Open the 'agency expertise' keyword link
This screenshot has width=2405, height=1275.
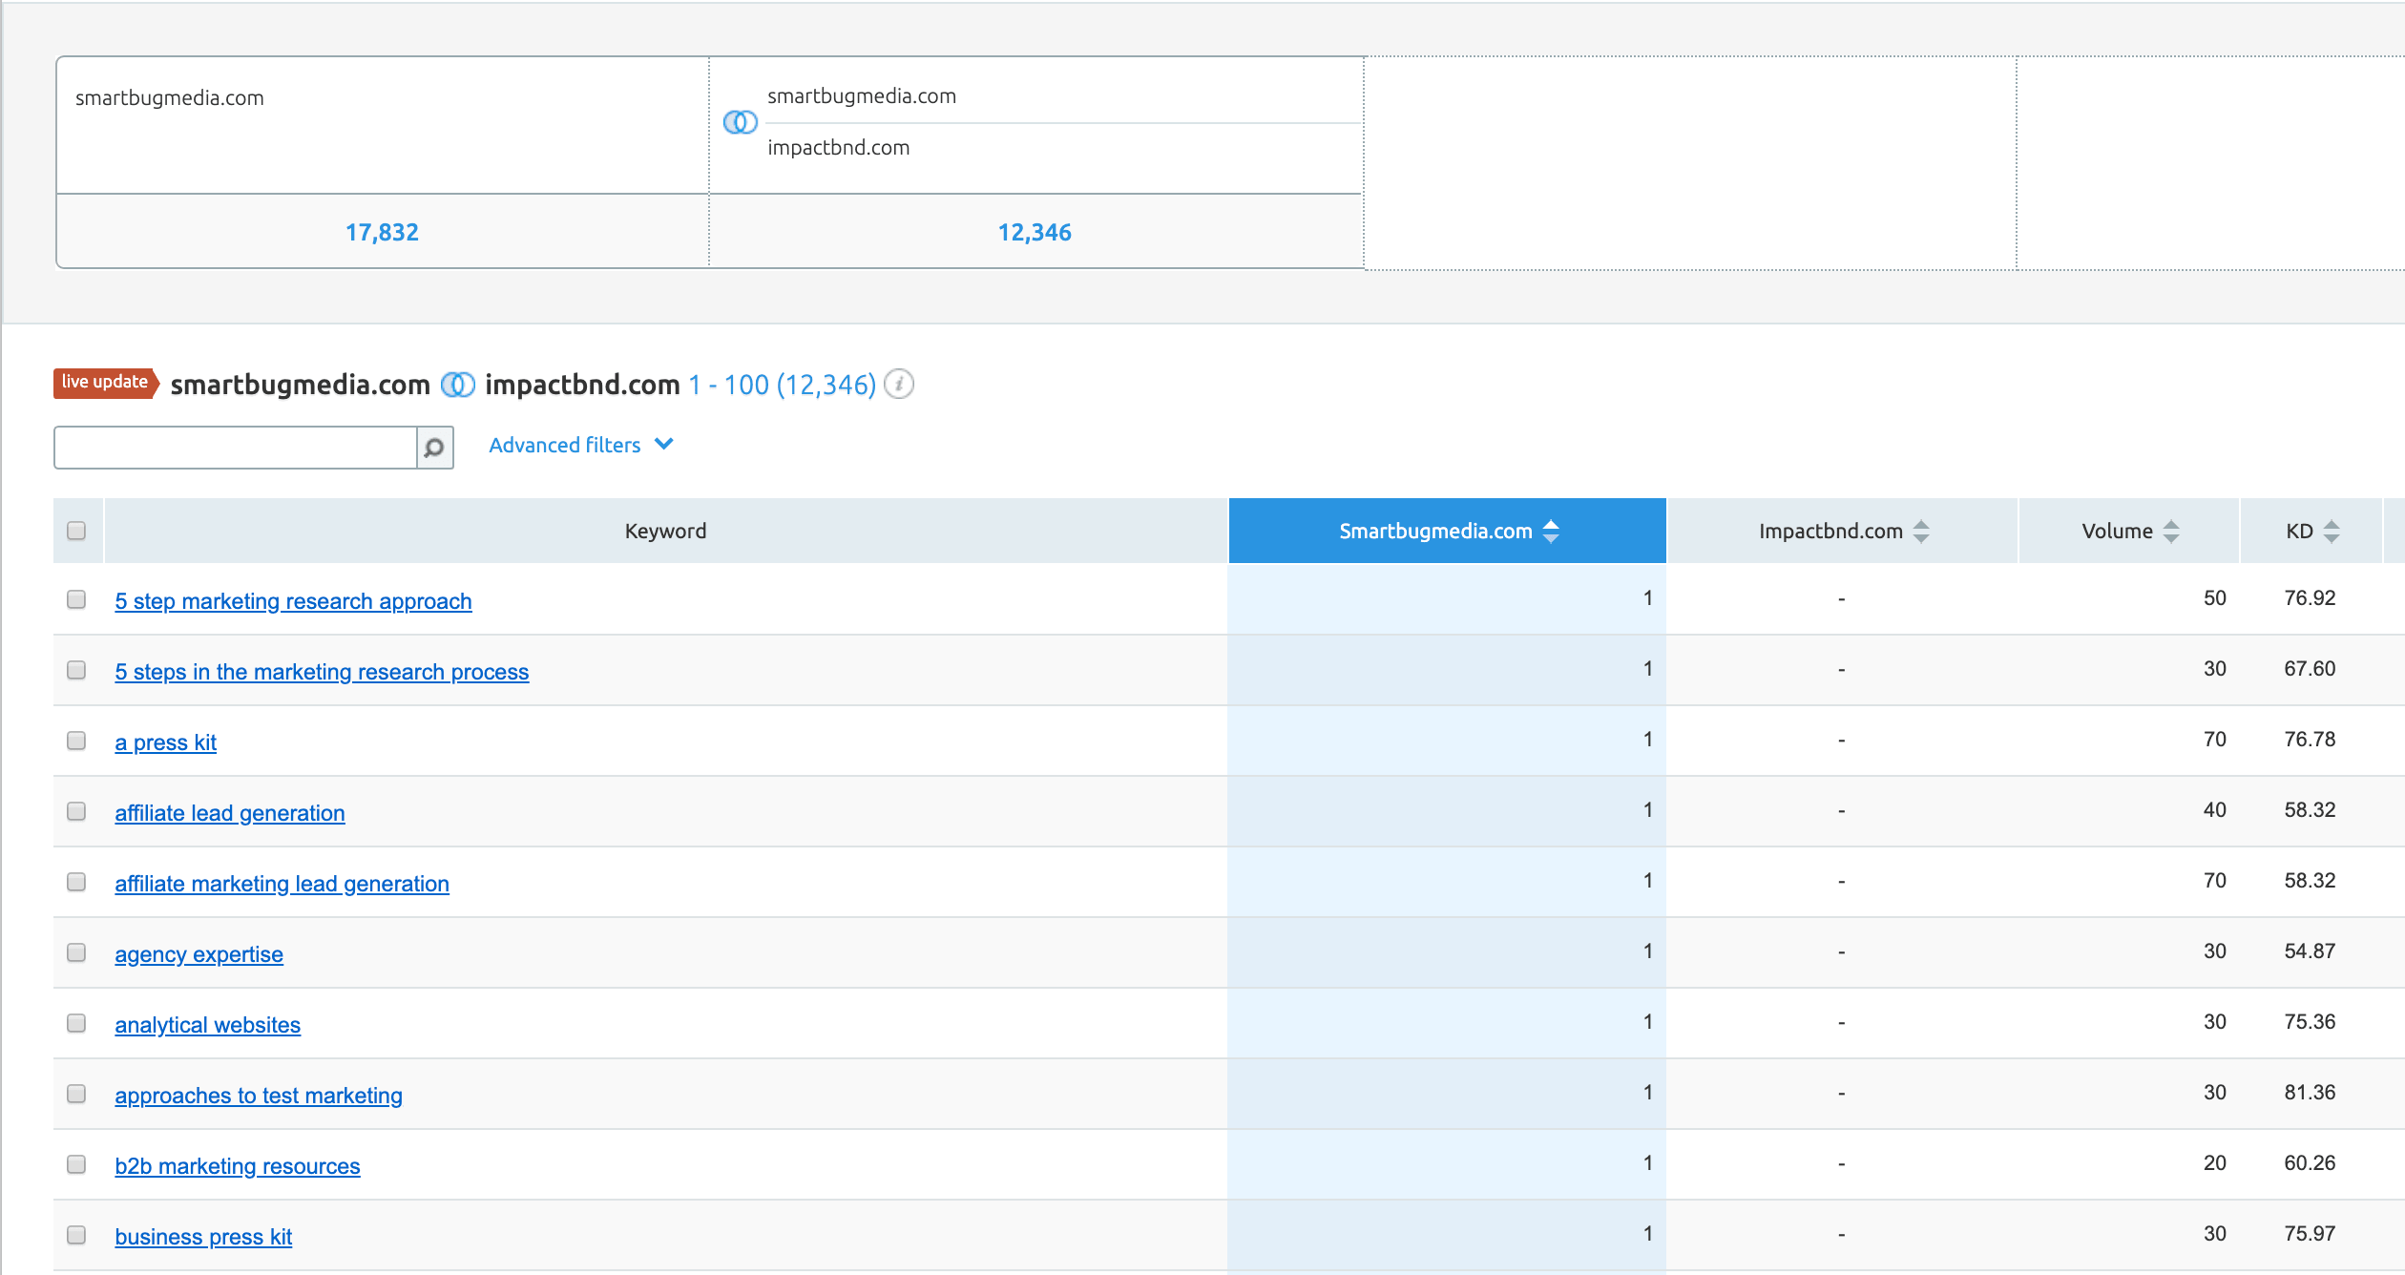[199, 954]
